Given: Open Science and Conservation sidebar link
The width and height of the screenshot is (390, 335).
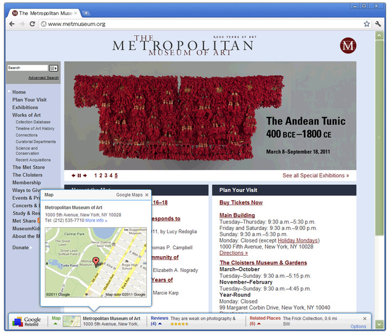Looking at the screenshot, I should pyautogui.click(x=27, y=151).
